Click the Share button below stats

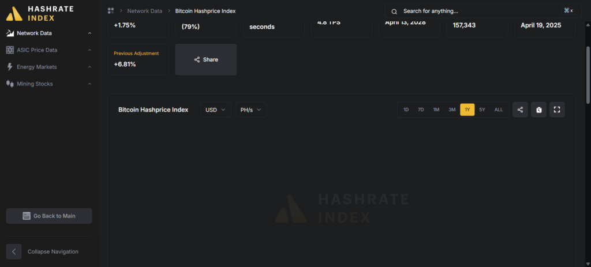[206, 59]
